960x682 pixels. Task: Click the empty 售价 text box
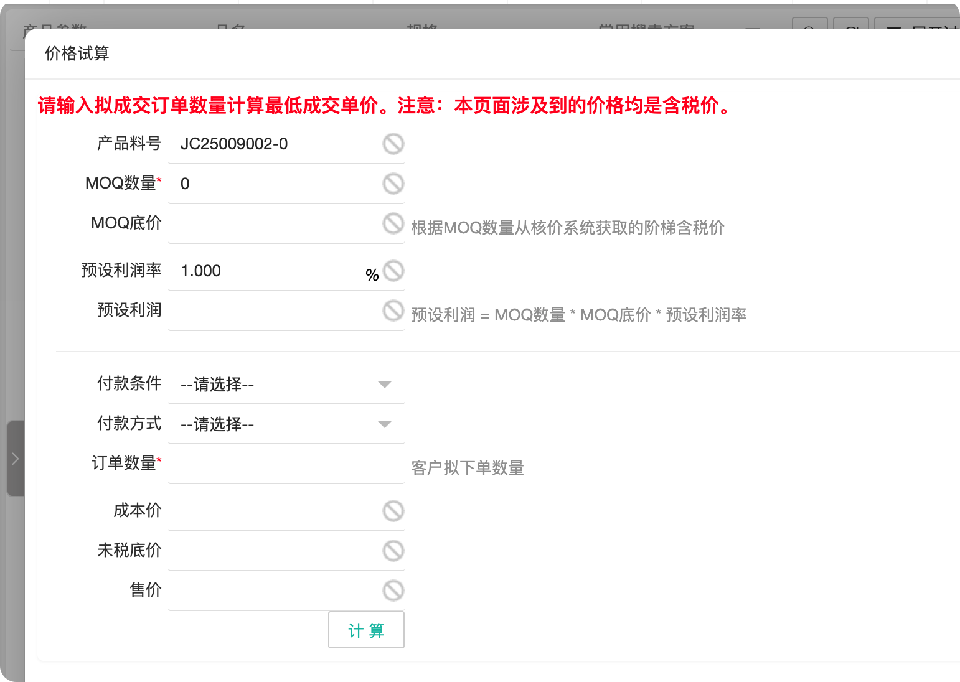274,591
